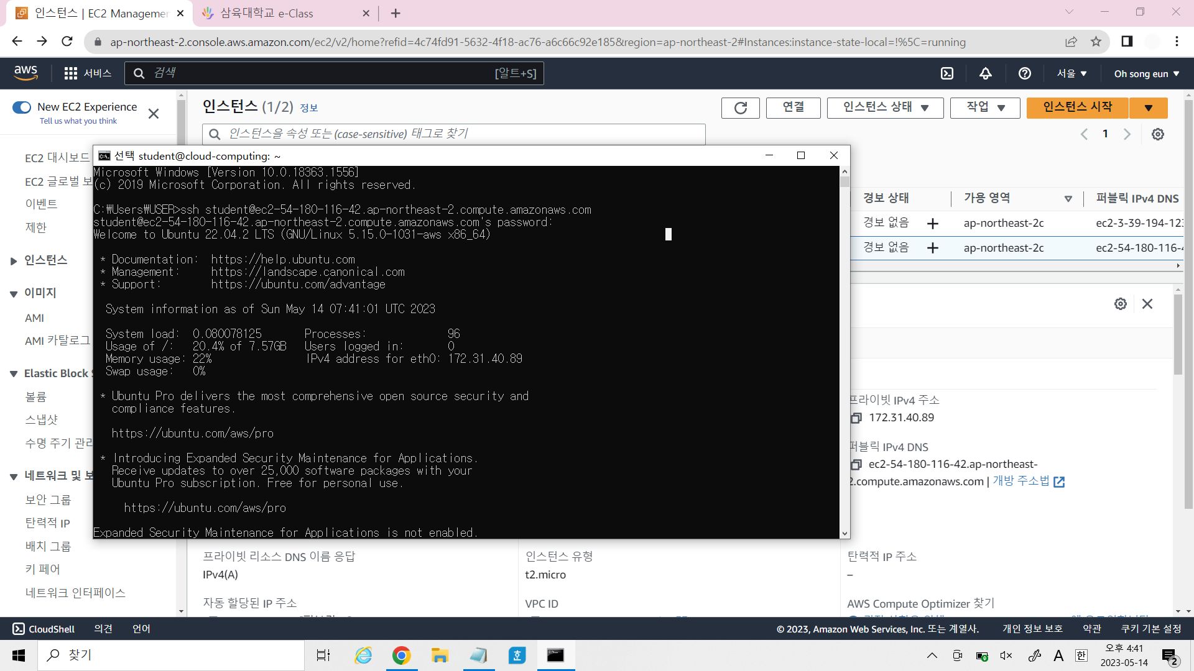Viewport: 1194px width, 671px height.
Task: Refresh the instances list
Action: (x=740, y=107)
